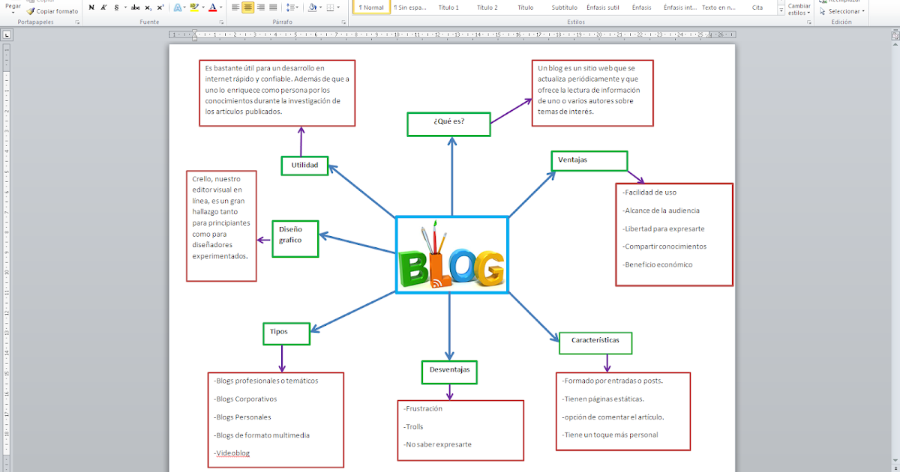
Task: Pick a highlight color from the swatch
Action: click(195, 7)
